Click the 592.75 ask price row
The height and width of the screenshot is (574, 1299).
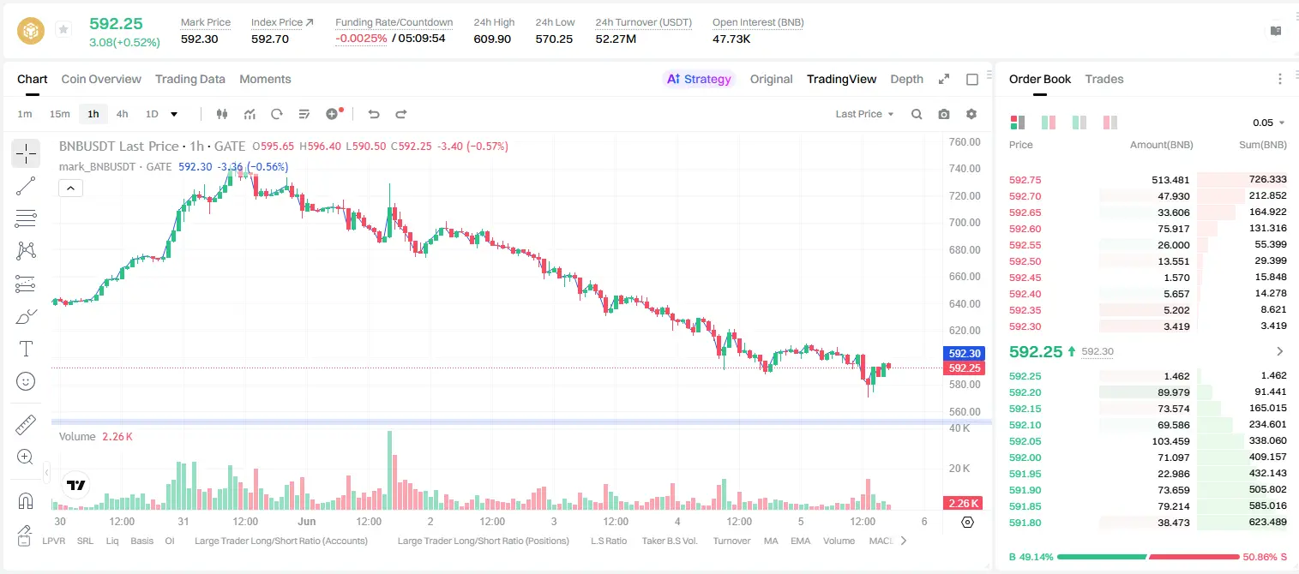[1147, 180]
